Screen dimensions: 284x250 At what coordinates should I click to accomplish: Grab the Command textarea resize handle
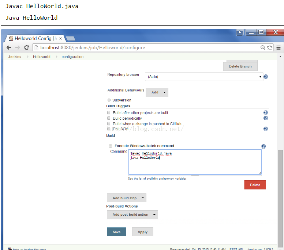(x=260, y=173)
